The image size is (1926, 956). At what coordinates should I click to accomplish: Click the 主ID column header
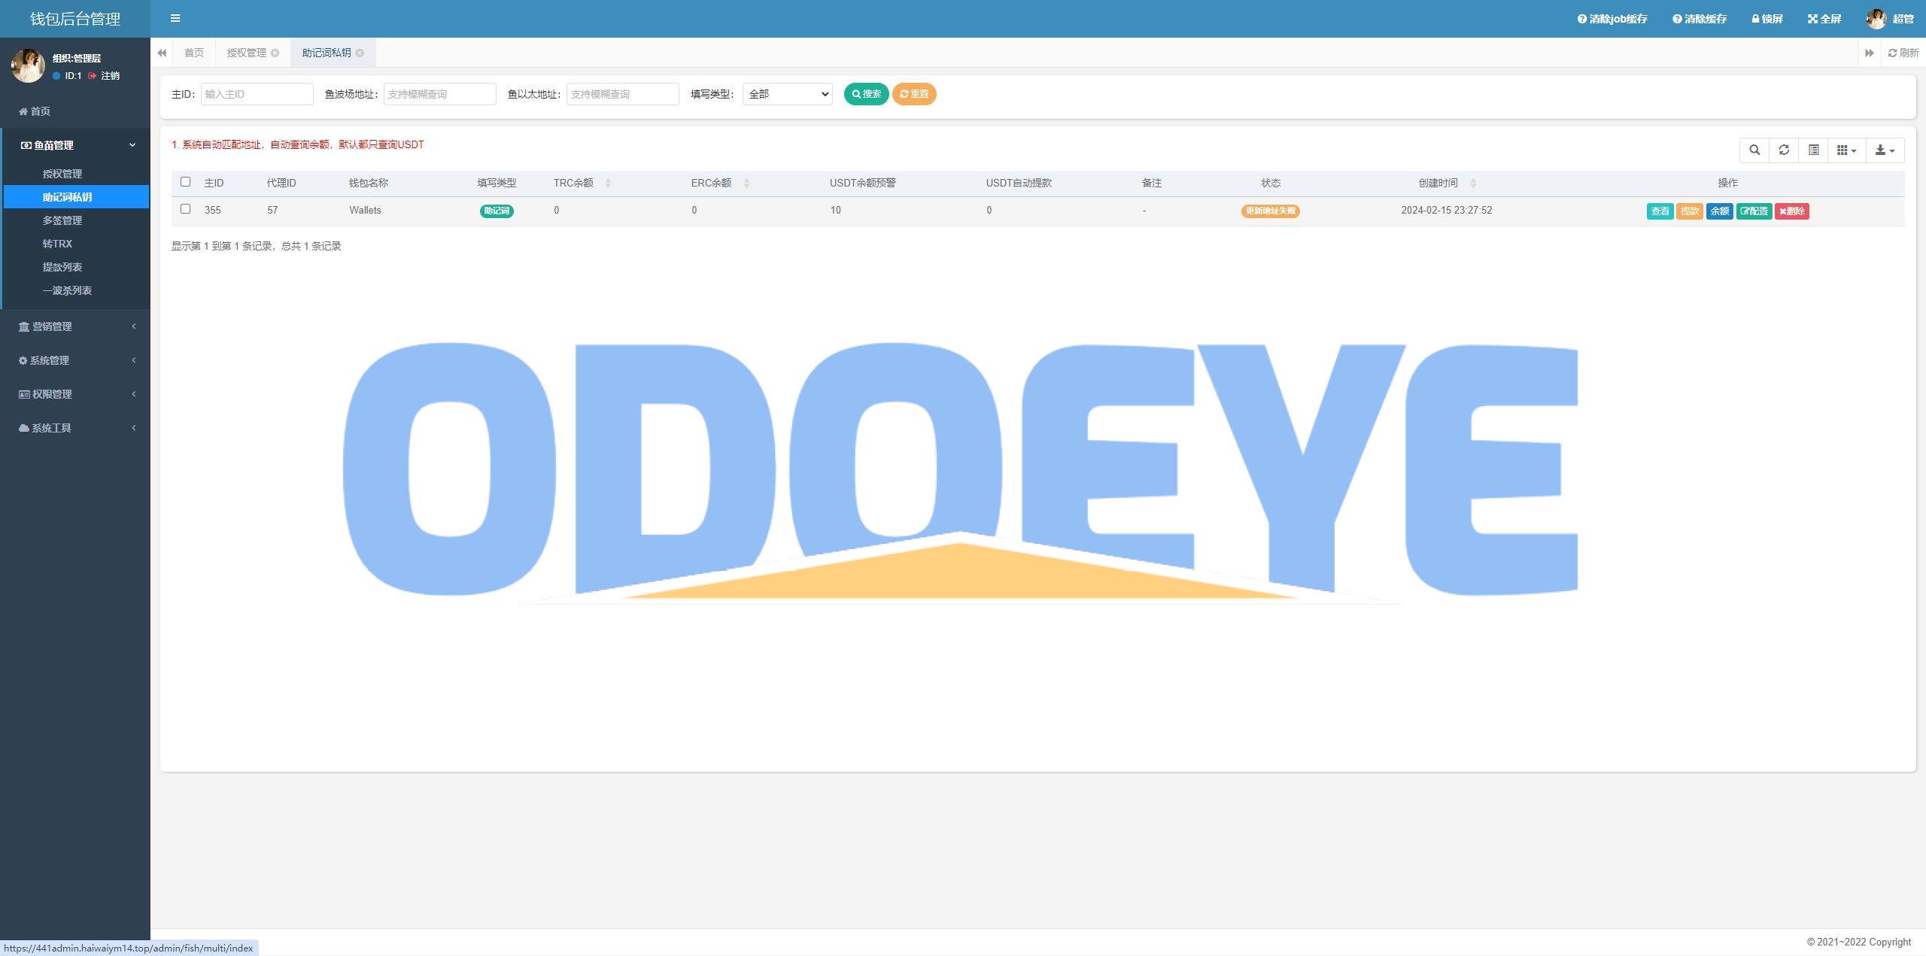click(214, 183)
